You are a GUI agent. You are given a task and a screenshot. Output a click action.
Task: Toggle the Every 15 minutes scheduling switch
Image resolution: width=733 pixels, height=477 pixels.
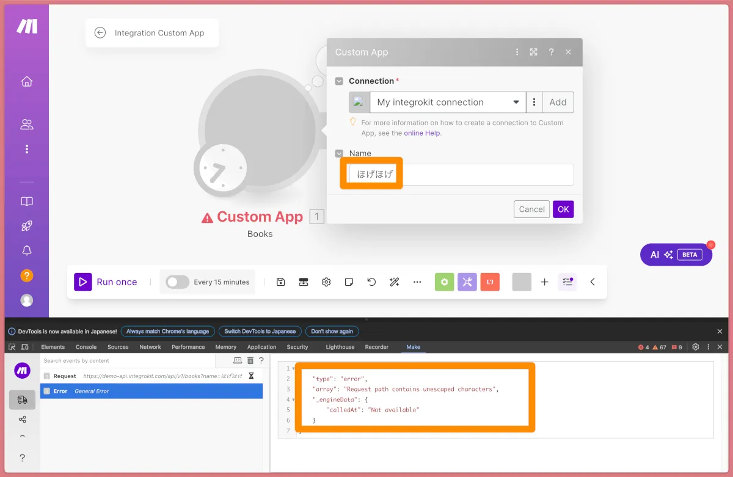click(177, 282)
